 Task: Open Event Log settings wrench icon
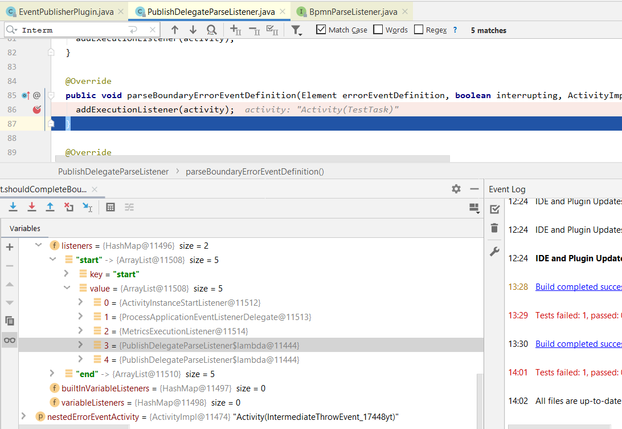pyautogui.click(x=494, y=251)
